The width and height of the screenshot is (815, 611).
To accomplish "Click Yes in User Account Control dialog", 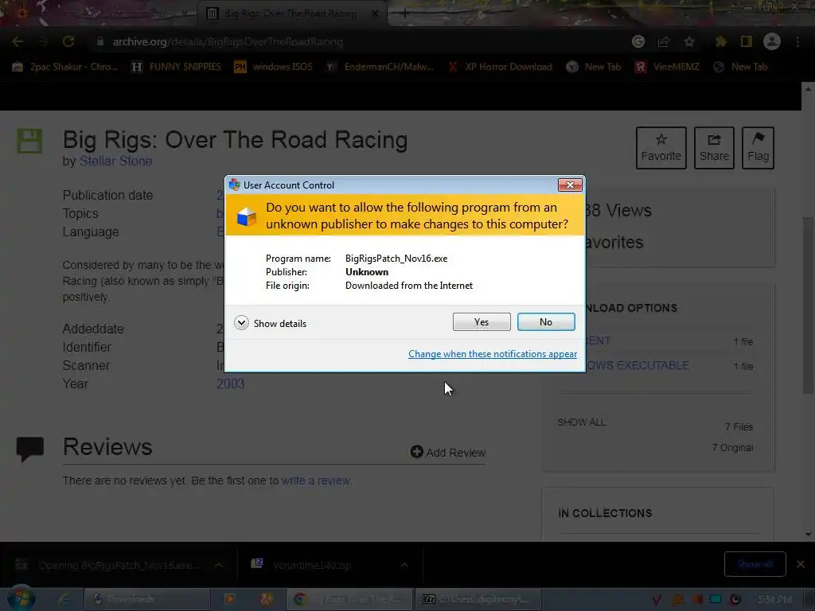I will (482, 321).
